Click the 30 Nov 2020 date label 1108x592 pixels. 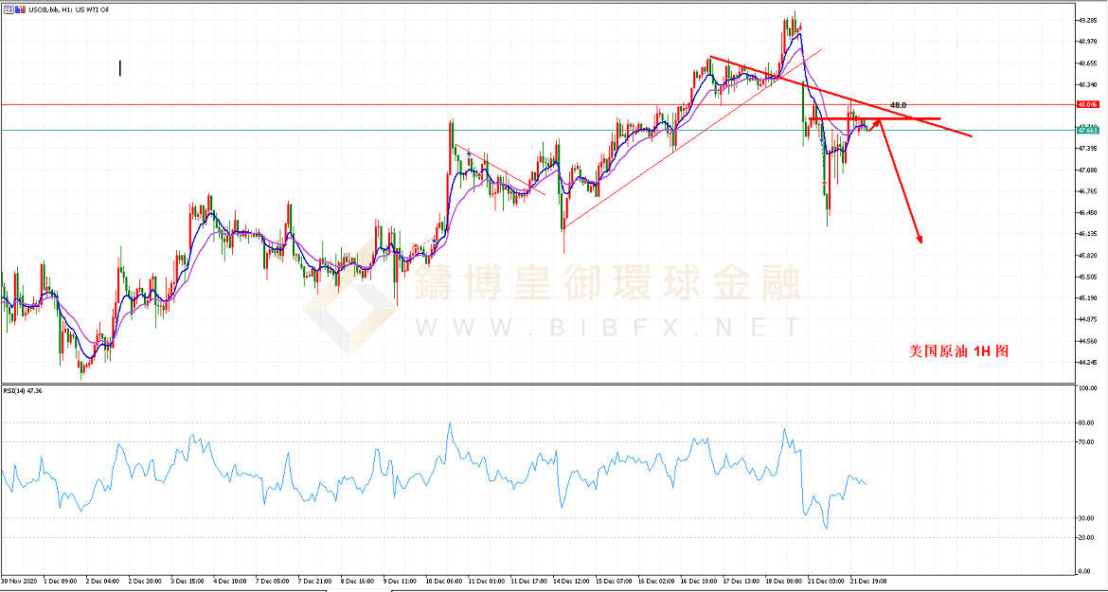pyautogui.click(x=19, y=579)
